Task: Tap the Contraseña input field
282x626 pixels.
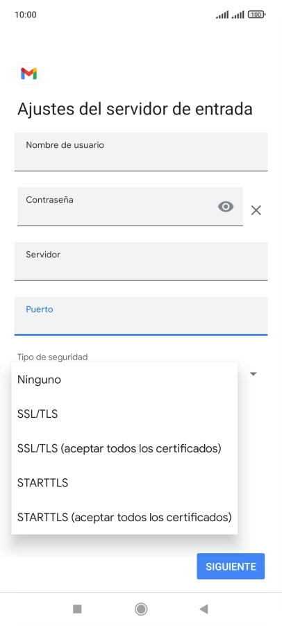Action: click(130, 206)
